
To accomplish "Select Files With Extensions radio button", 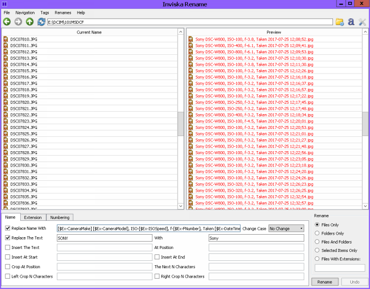I will (317, 259).
